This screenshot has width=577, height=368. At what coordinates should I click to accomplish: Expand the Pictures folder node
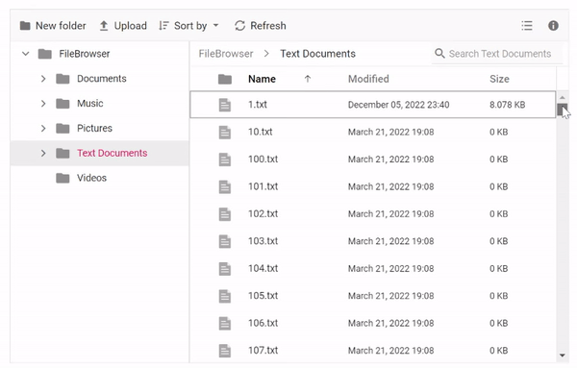43,129
